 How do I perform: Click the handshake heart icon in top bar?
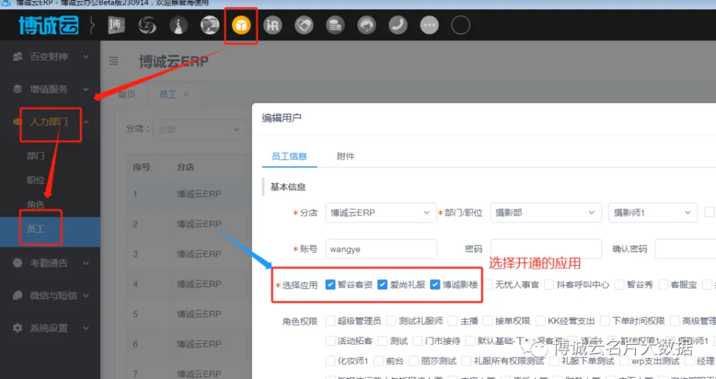pyautogui.click(x=304, y=26)
